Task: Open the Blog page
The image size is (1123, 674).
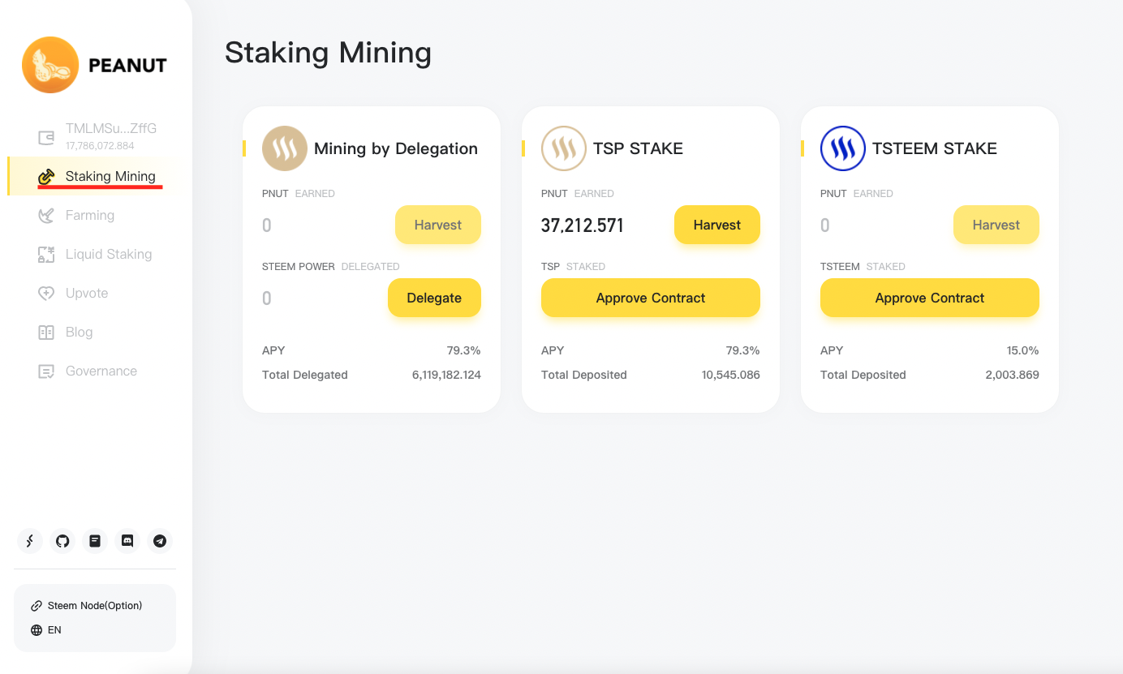Action: tap(79, 332)
